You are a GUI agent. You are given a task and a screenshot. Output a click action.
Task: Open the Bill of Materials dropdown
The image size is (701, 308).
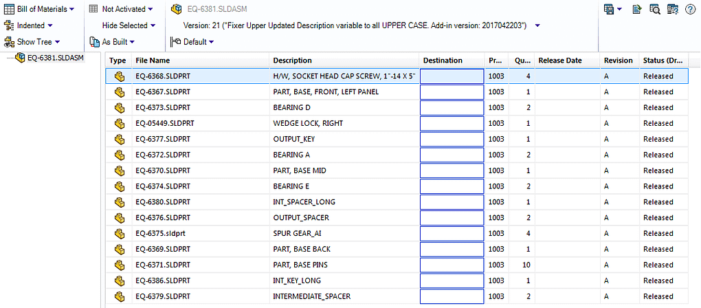(39, 9)
